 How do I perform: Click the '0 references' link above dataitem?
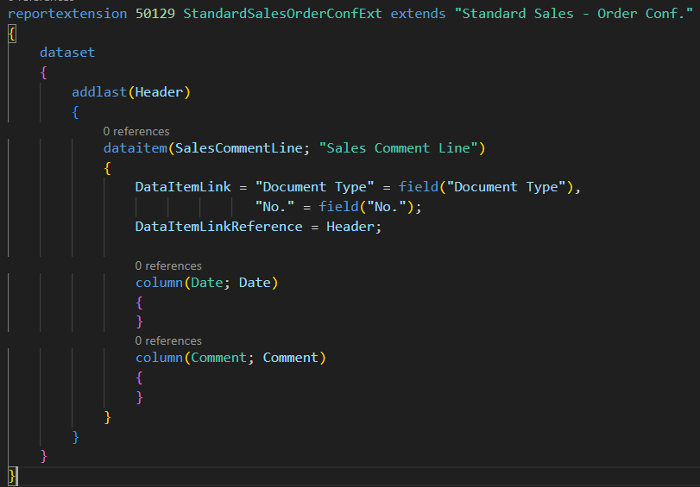[136, 131]
